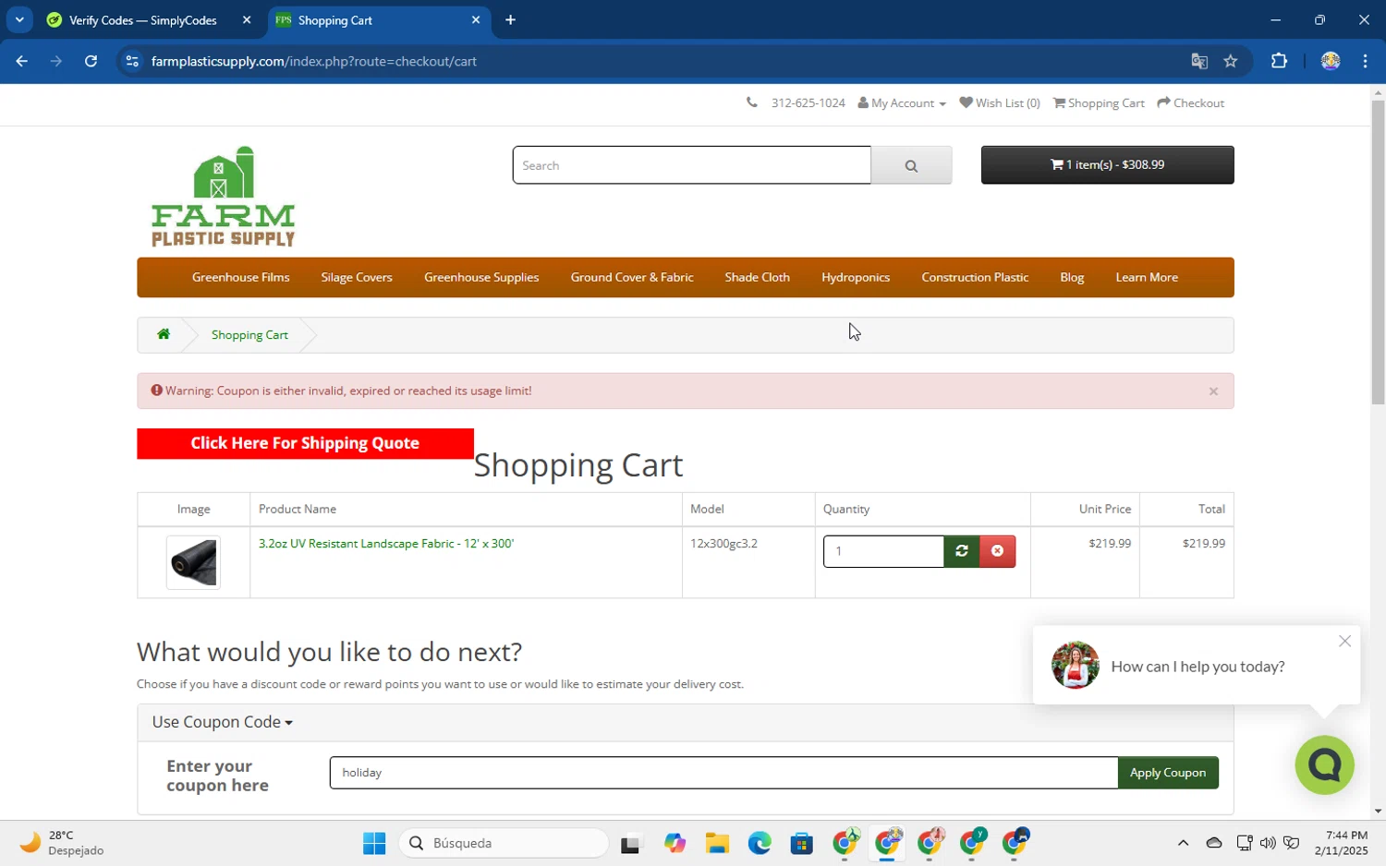This screenshot has width=1386, height=866.
Task: Close the Shopping Cart tab
Action: 476,19
